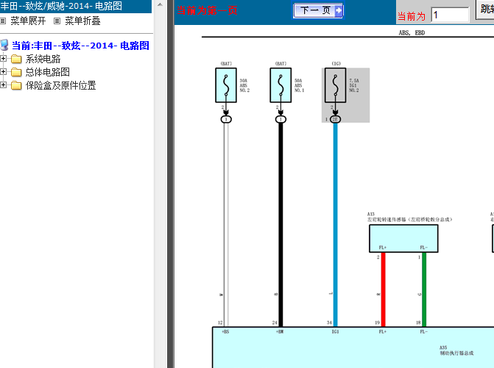Click the white +BS wire

coord(226,225)
